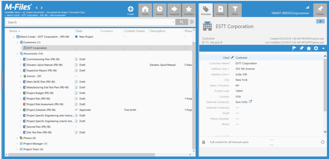Viewport: 329px width, 159px height.
Task: Collapse the Documents (14) group
Action: coord(17,54)
